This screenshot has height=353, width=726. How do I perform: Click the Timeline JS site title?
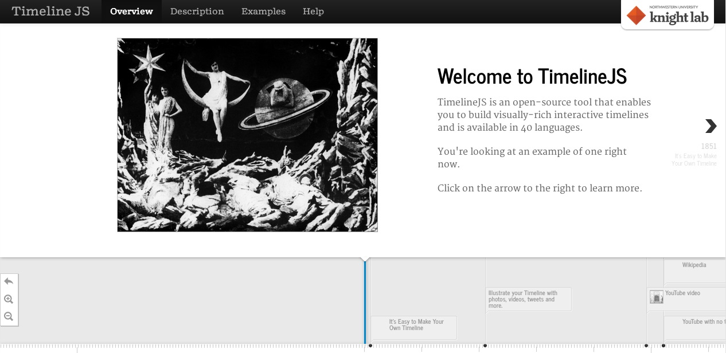(50, 11)
